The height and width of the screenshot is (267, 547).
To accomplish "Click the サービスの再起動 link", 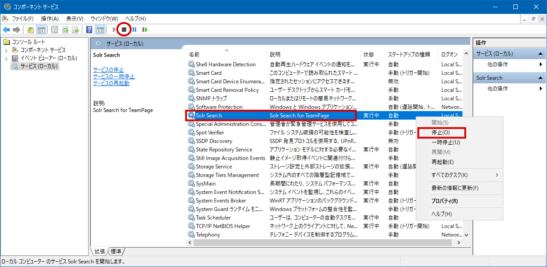I will coord(111,83).
